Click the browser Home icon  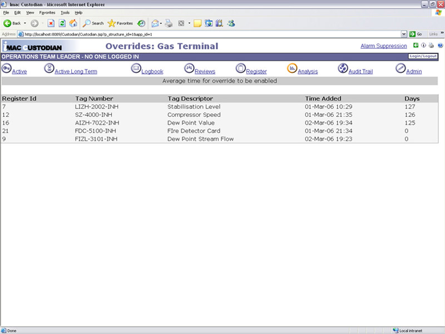point(73,23)
